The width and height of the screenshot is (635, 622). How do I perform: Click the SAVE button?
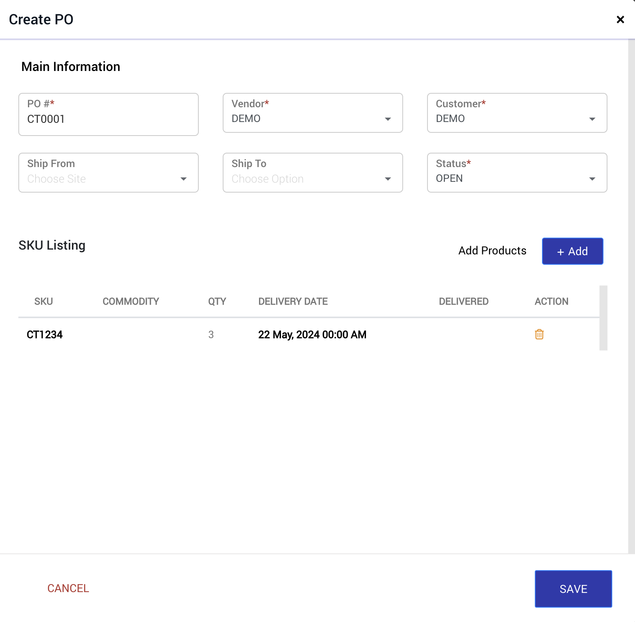pos(573,589)
